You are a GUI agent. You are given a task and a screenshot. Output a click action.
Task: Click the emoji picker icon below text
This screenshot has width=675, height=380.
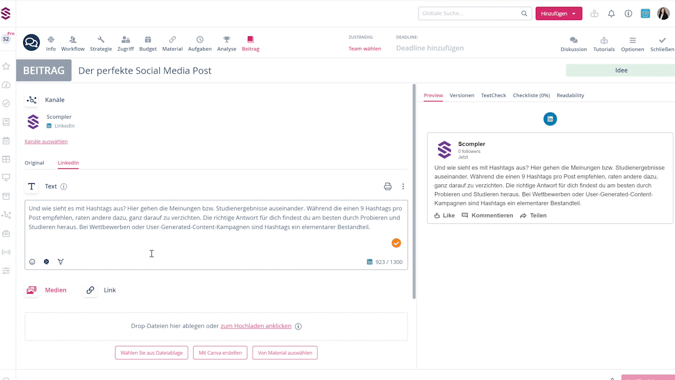[32, 262]
